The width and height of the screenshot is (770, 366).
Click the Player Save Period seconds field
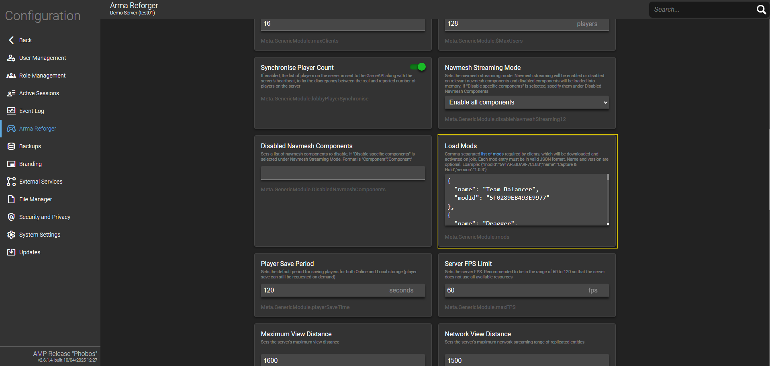[x=343, y=290]
